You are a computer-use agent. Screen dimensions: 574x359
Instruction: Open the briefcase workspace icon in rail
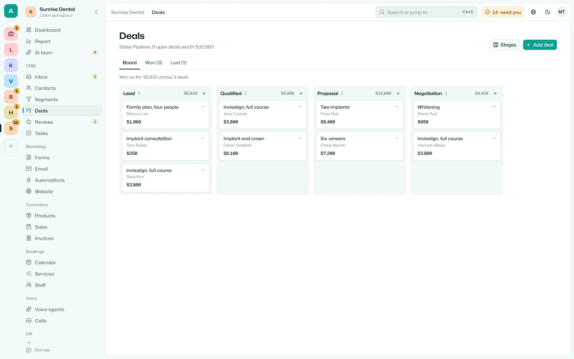coord(11,34)
